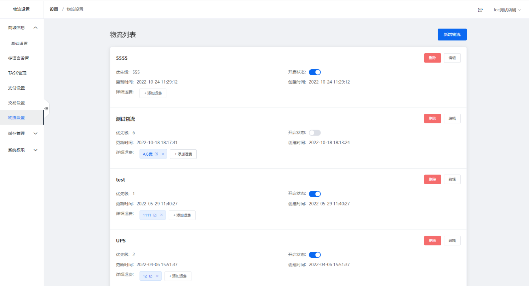This screenshot has height=286, width=529.
Task: Edit the test logistics entry
Action: coord(452,179)
